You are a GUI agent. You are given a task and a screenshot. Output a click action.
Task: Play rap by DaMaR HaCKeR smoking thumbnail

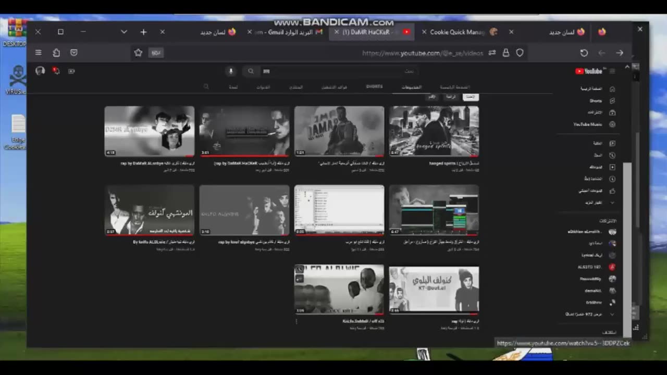tap(244, 131)
